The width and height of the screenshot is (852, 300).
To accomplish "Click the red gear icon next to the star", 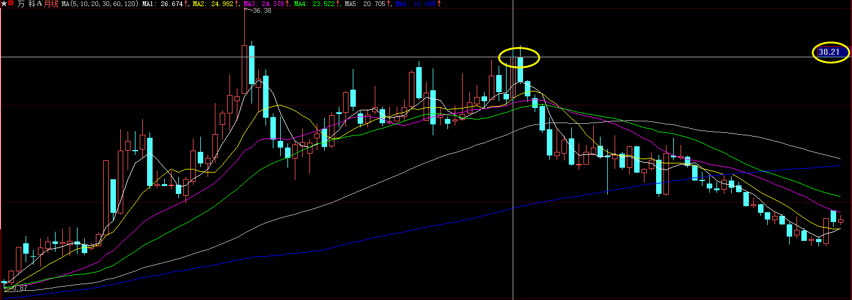I will pos(11,4).
